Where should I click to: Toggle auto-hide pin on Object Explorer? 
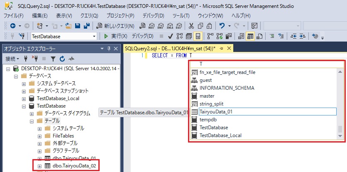pyautogui.click(x=109, y=49)
